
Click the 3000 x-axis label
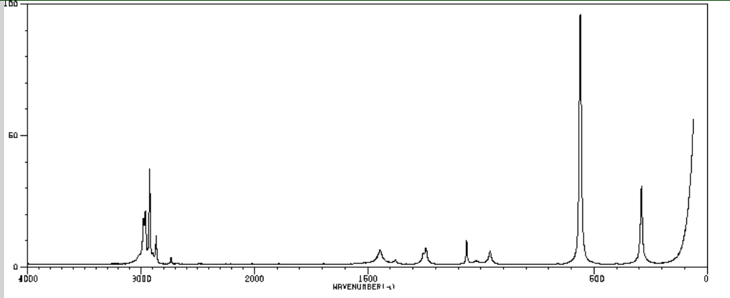point(141,279)
